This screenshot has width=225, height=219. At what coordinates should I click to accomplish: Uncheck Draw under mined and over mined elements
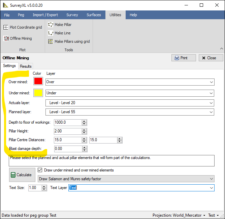(x=40, y=170)
